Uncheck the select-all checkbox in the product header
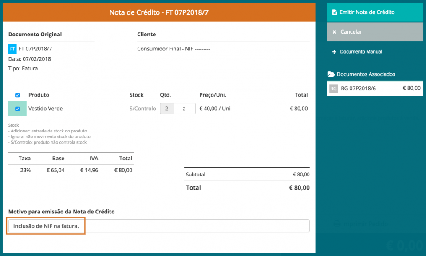 pos(17,95)
